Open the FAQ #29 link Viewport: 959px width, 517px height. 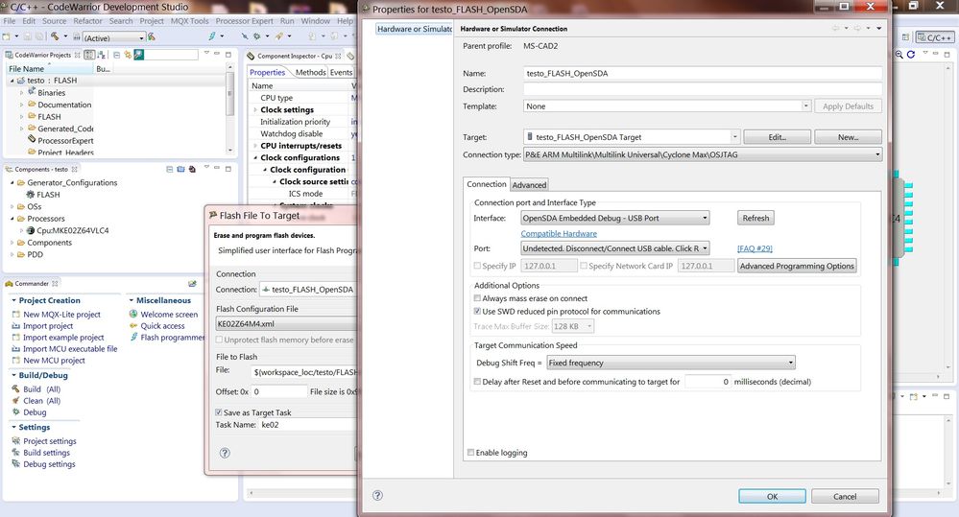755,248
